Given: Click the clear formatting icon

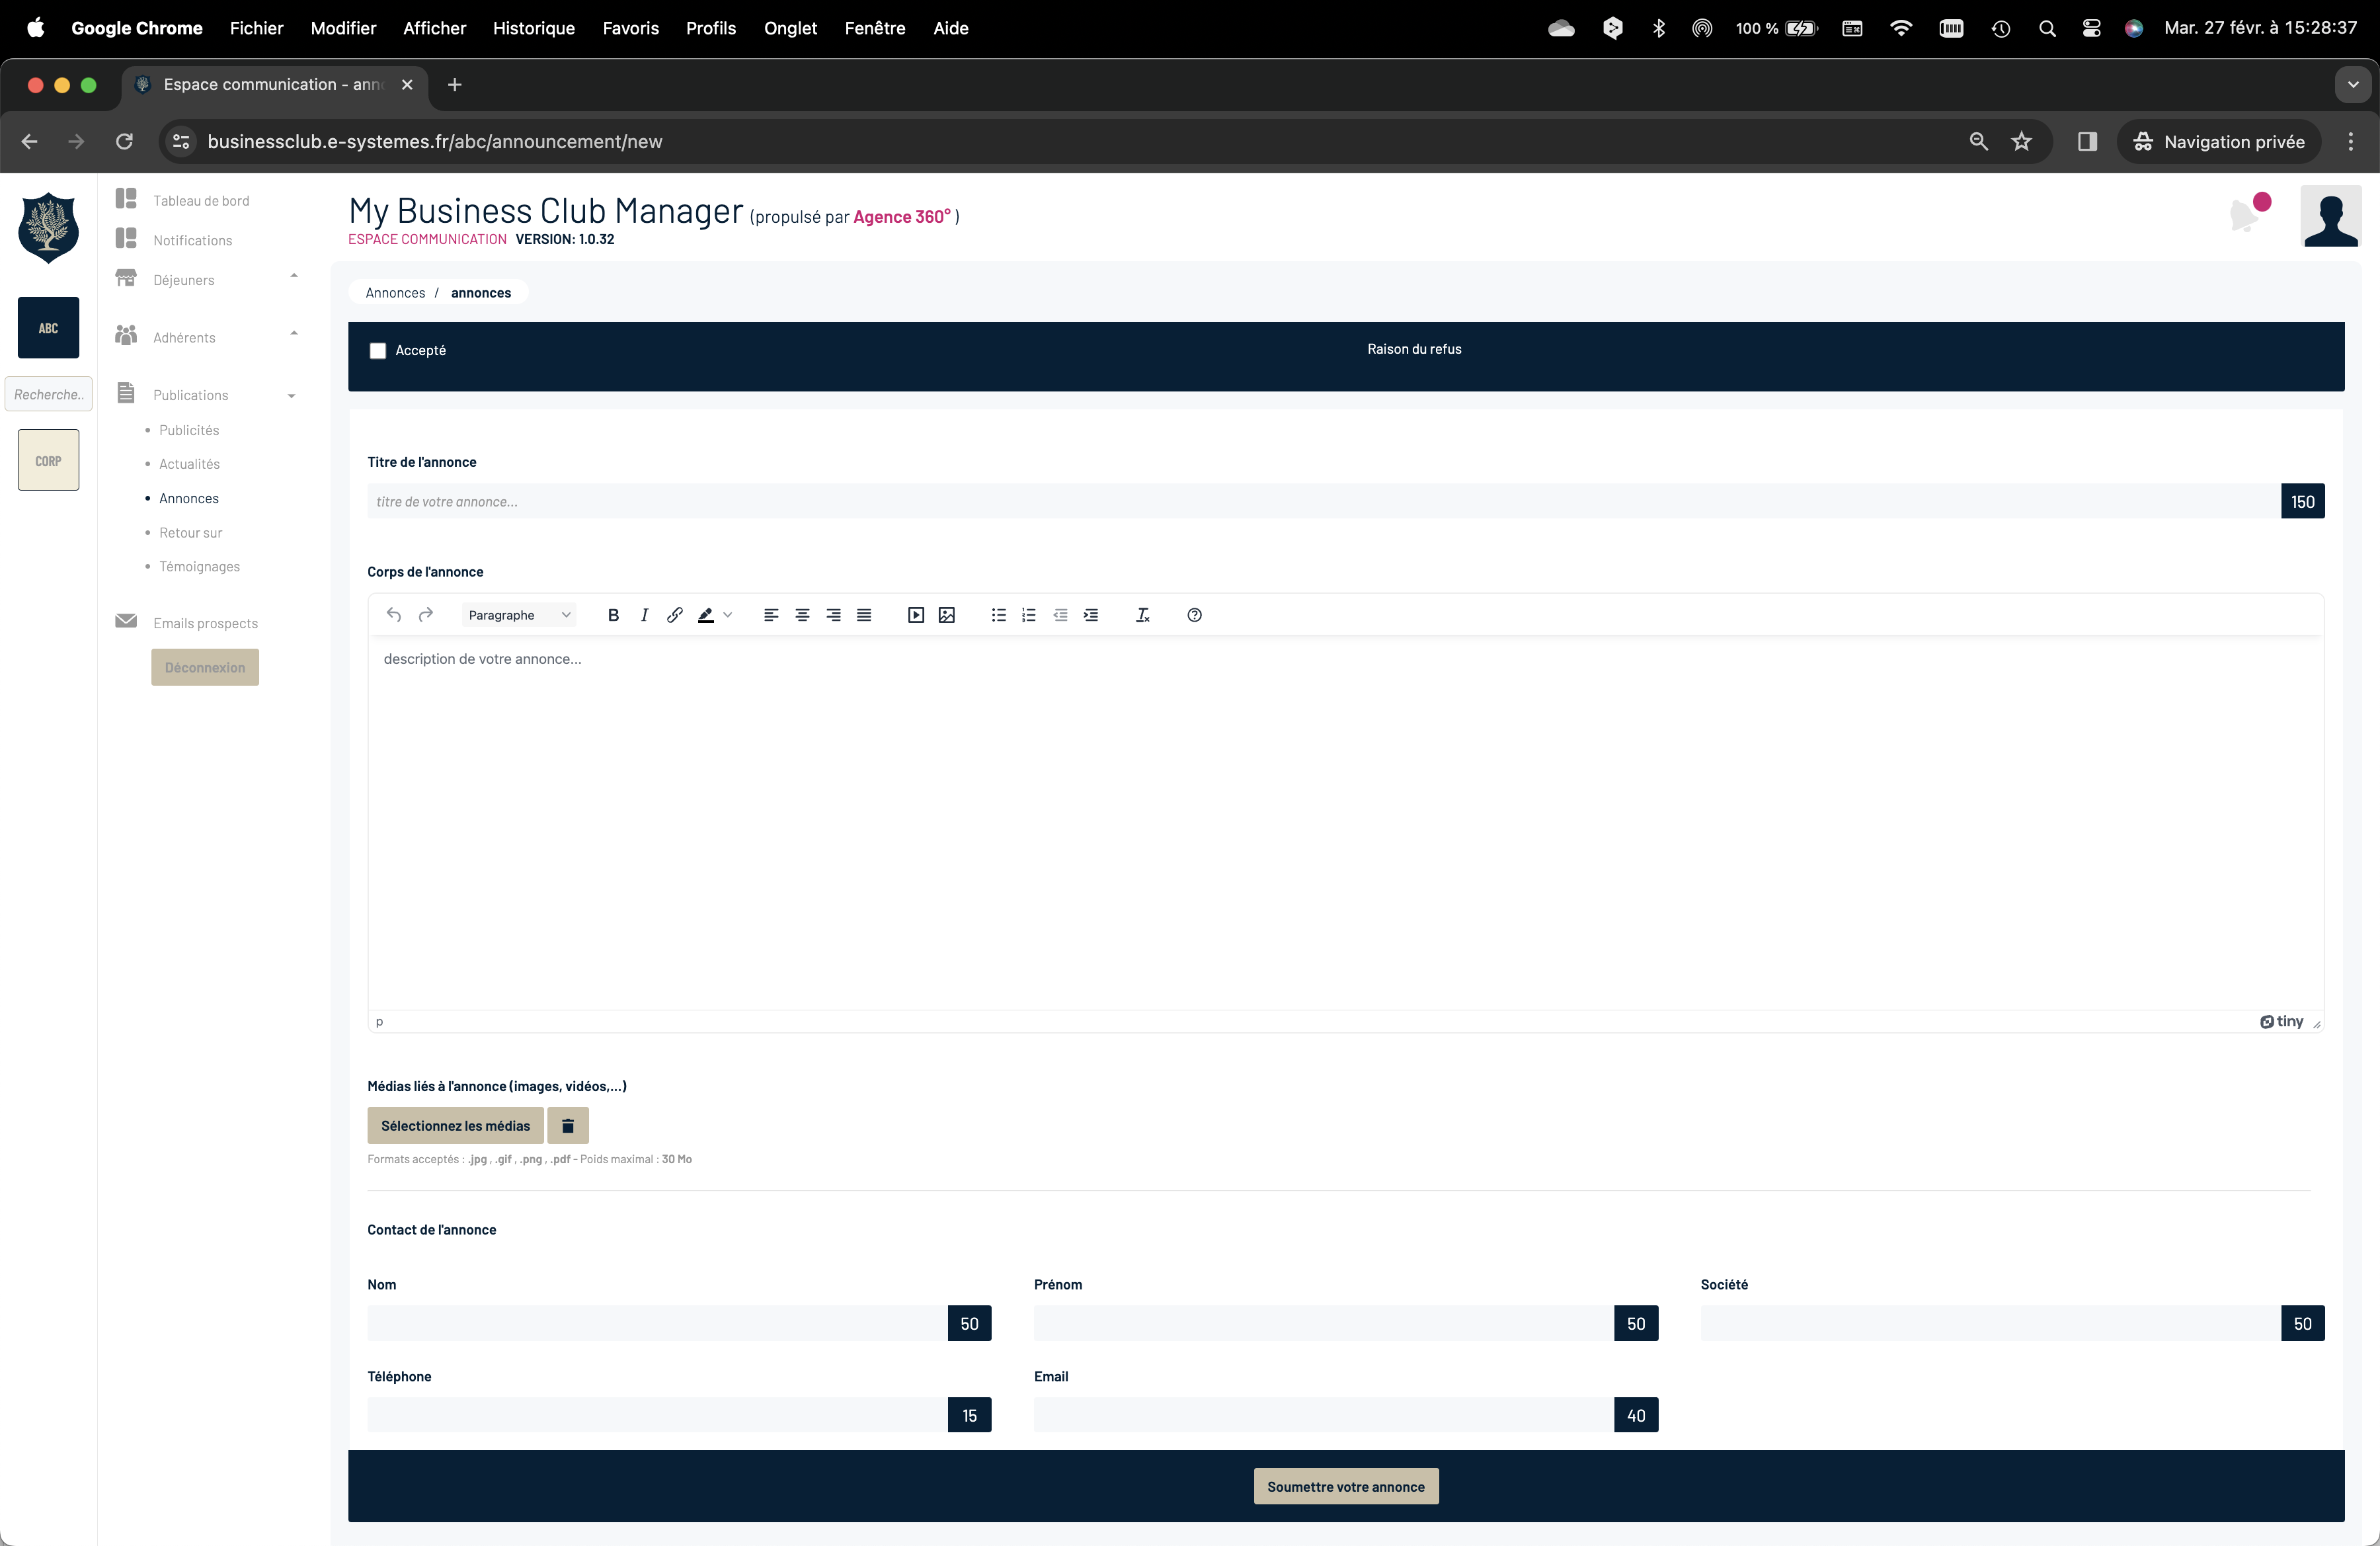Looking at the screenshot, I should tap(1142, 615).
